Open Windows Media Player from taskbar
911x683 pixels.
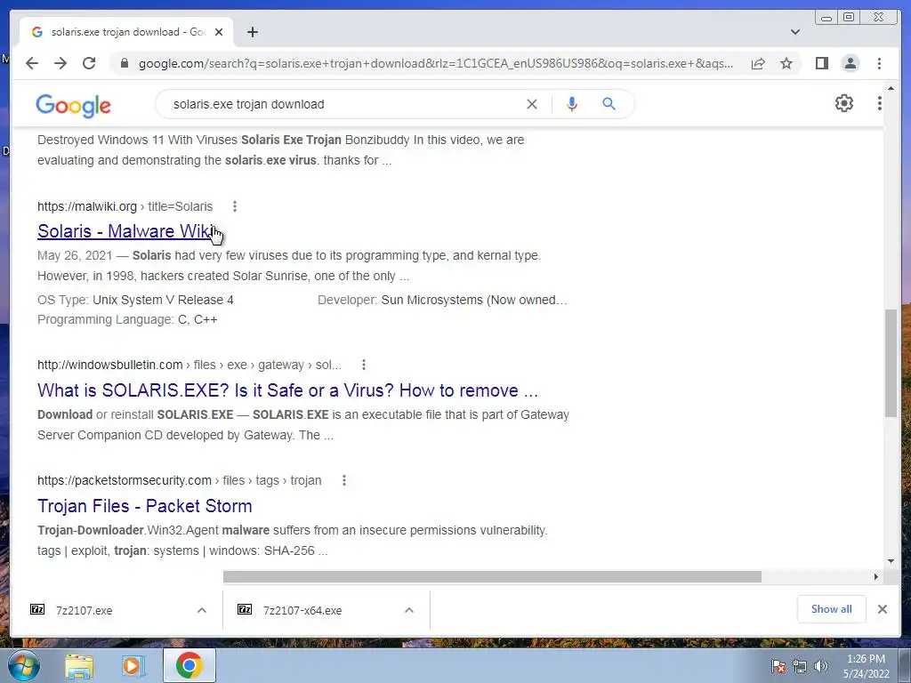133,666
